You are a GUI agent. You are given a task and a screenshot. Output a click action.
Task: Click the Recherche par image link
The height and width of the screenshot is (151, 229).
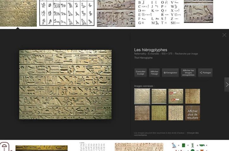click(186, 54)
